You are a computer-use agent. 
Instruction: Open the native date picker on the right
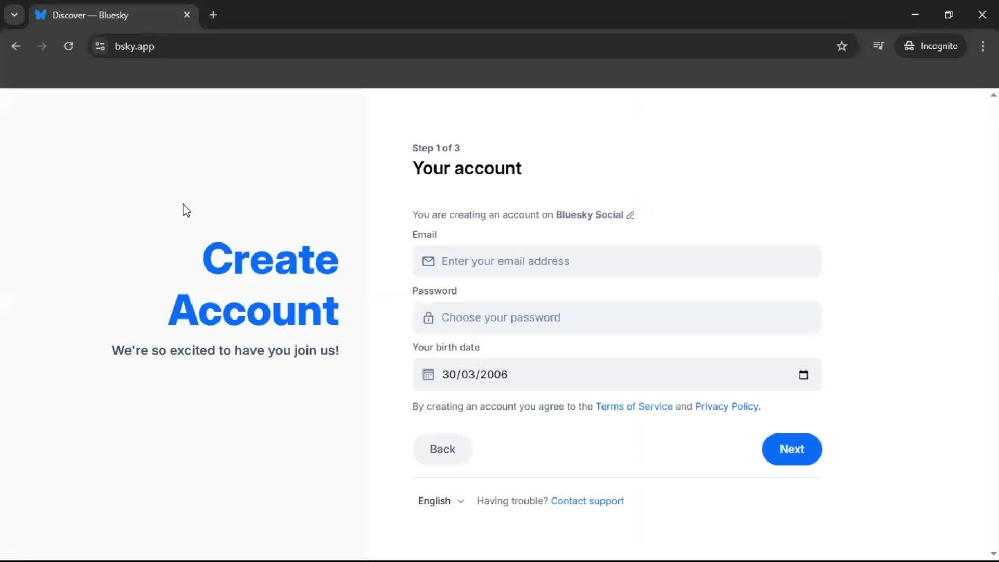(803, 375)
